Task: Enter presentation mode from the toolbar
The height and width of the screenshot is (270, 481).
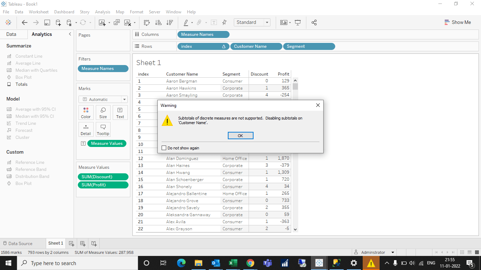Action: [x=298, y=22]
